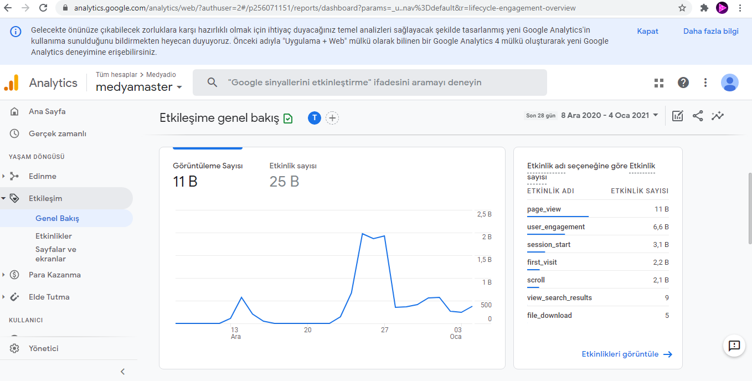
Task: Dismiss the banner with Kapat
Action: 647,31
